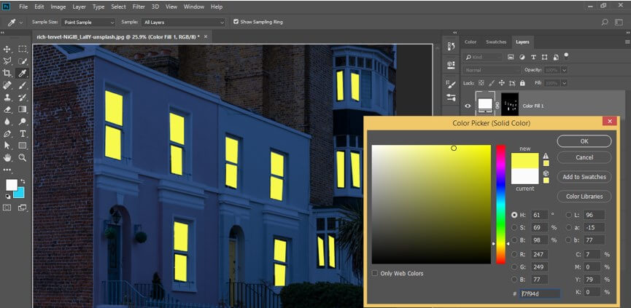Select the Horizontal Type tool
The width and height of the screenshot is (631, 308).
[x=23, y=133]
